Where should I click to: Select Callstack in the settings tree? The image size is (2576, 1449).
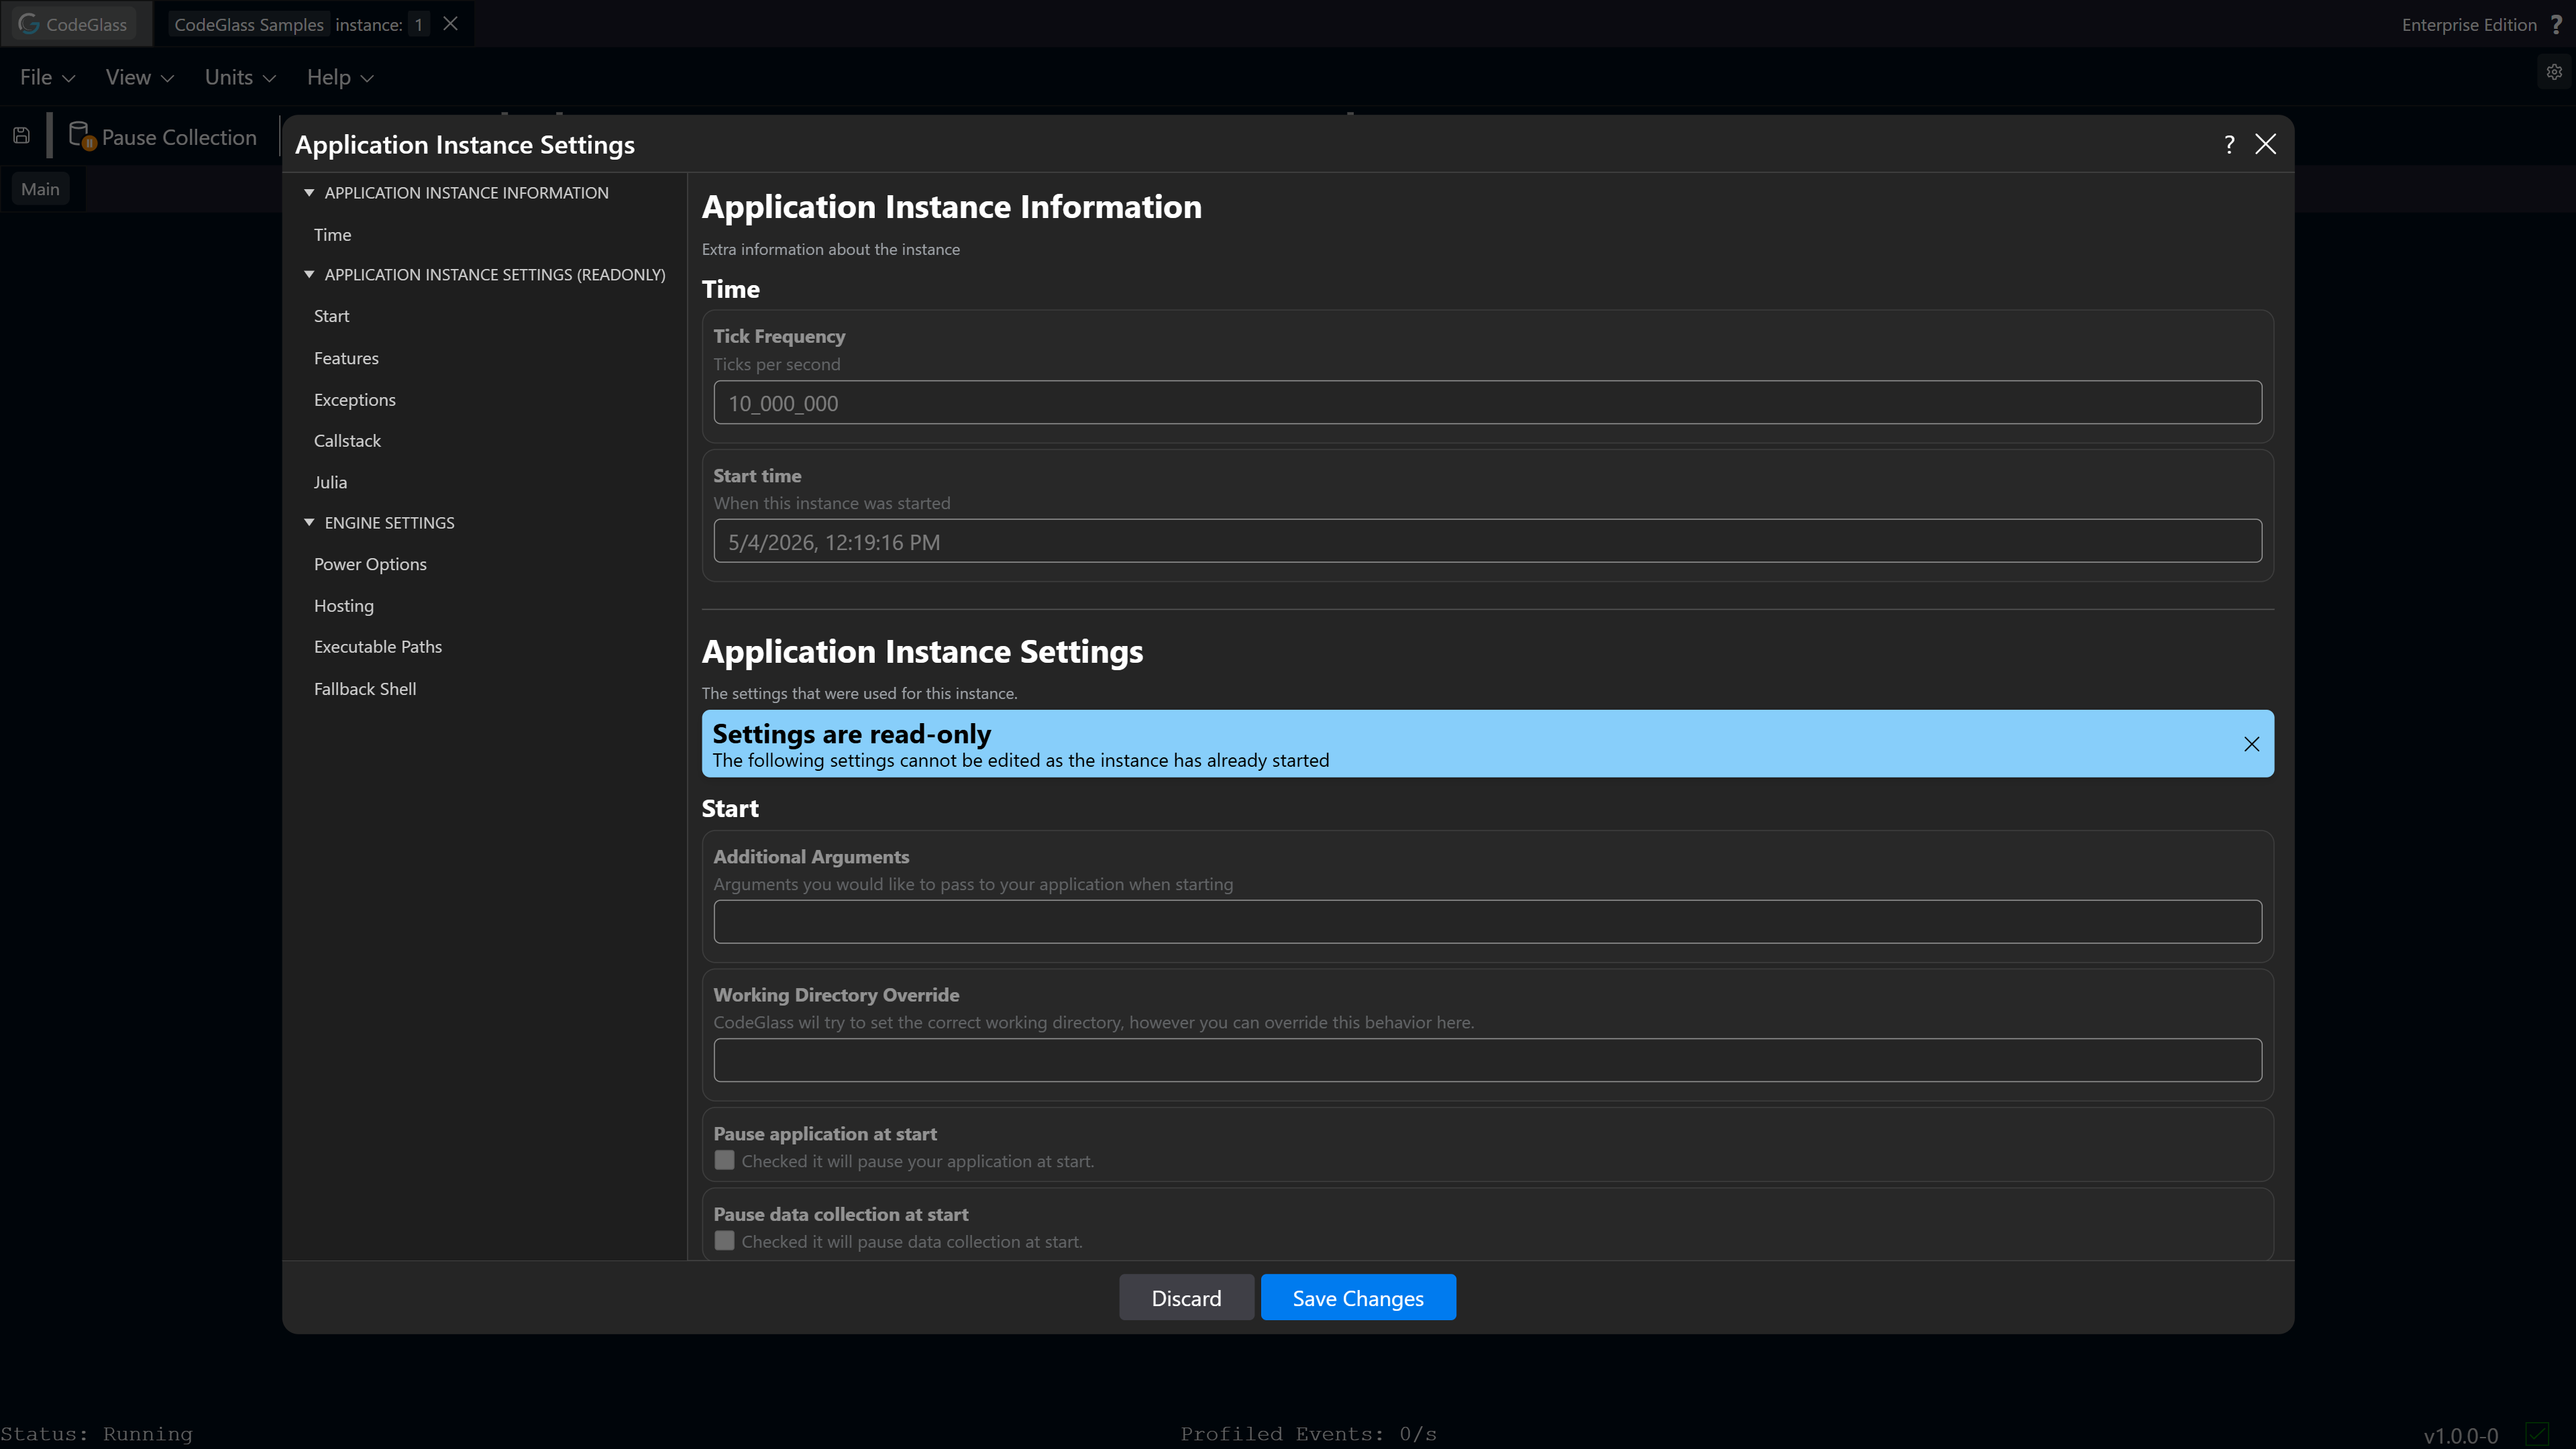[x=347, y=441]
